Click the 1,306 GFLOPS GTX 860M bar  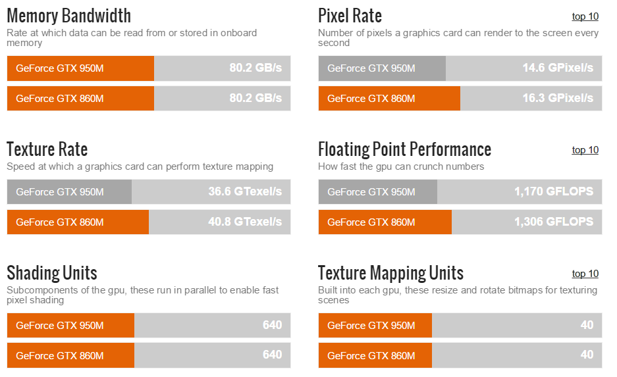tap(460, 222)
